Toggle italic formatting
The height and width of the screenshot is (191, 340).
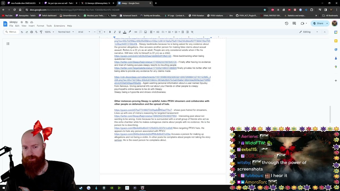(x=115, y=32)
